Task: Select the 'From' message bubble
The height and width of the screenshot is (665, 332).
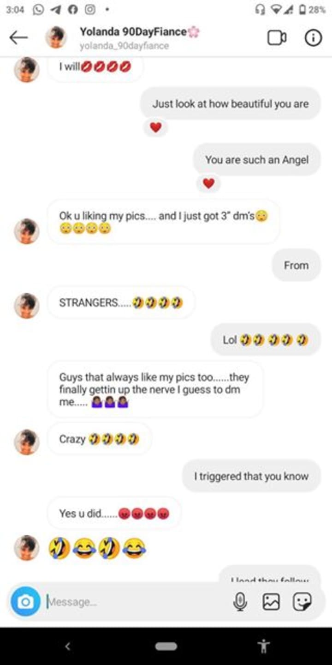Action: [296, 265]
